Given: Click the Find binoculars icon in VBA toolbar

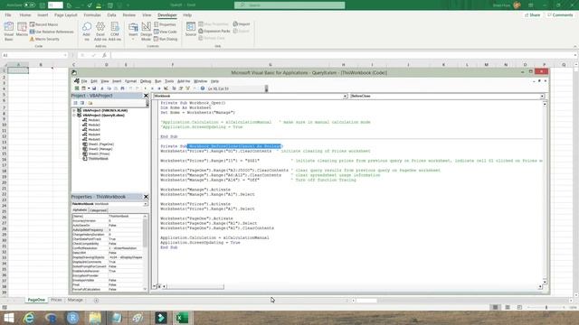Looking at the screenshot, I should click(x=122, y=88).
